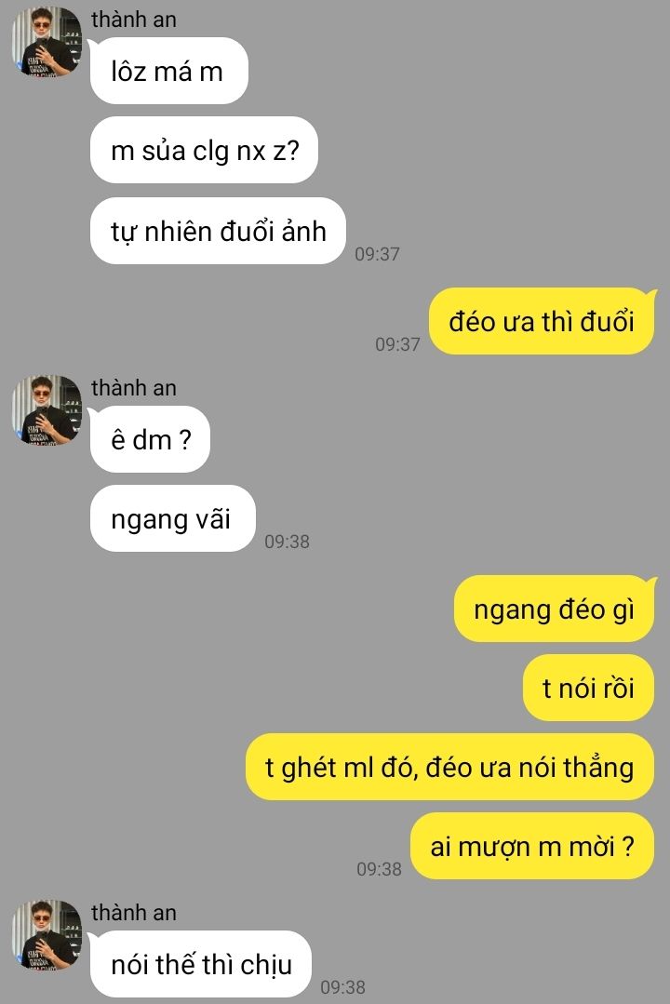
Task: Tap 'thành an' name above last message
Action: coord(134,913)
